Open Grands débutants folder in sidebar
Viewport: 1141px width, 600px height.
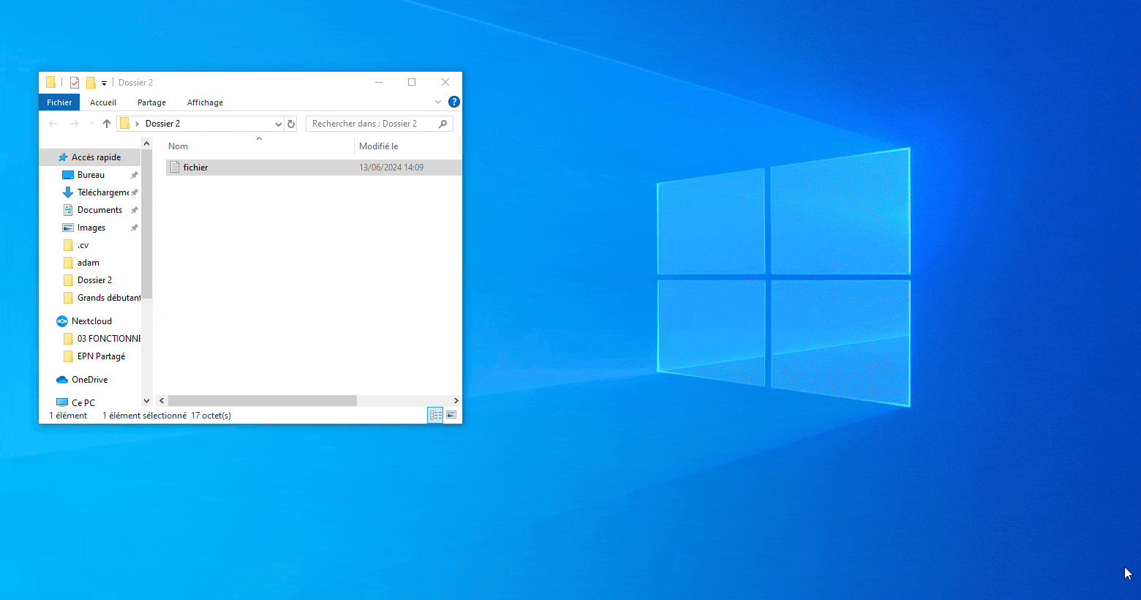[x=108, y=298]
